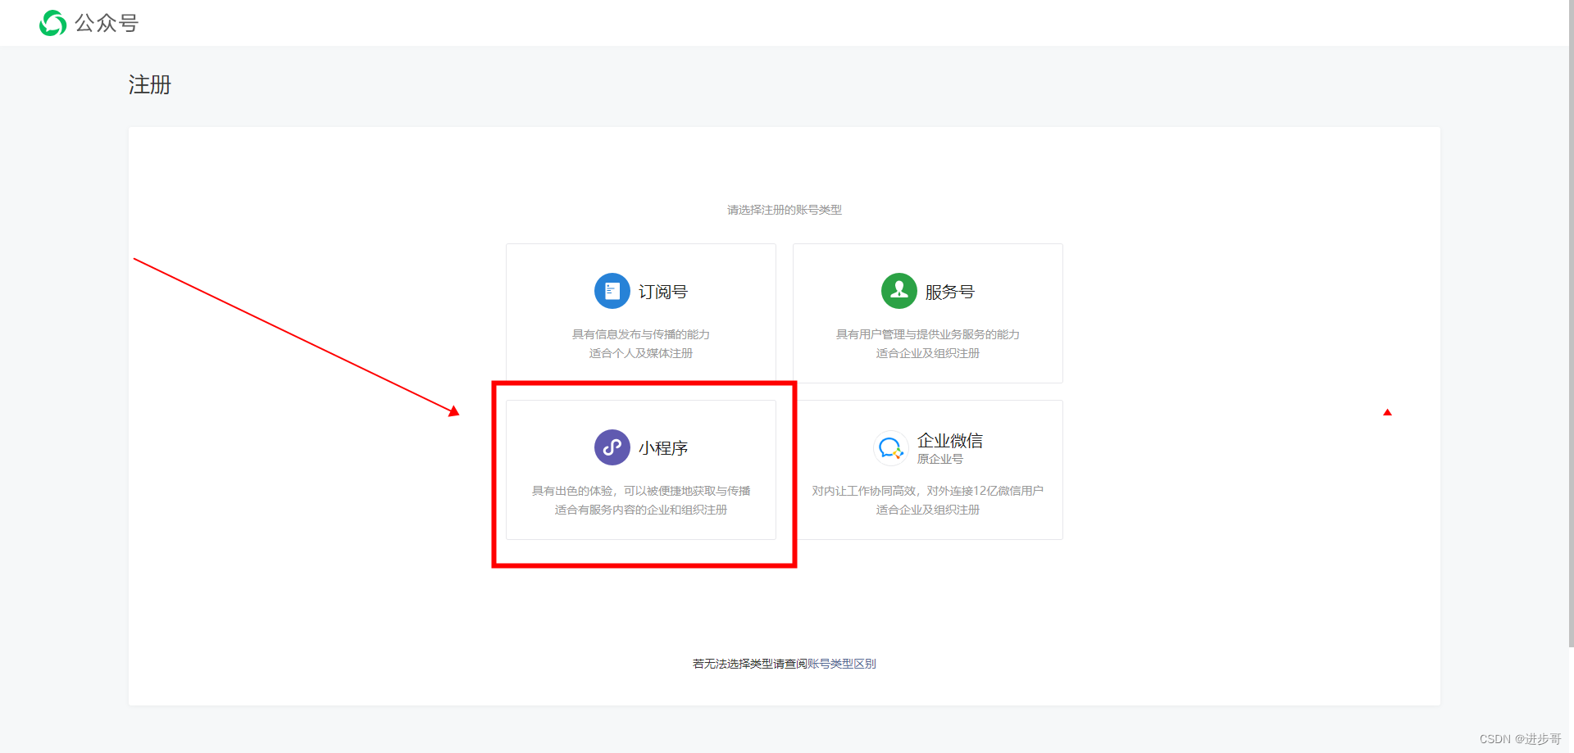Click the 注册 page heading
The height and width of the screenshot is (753, 1574).
coord(150,84)
